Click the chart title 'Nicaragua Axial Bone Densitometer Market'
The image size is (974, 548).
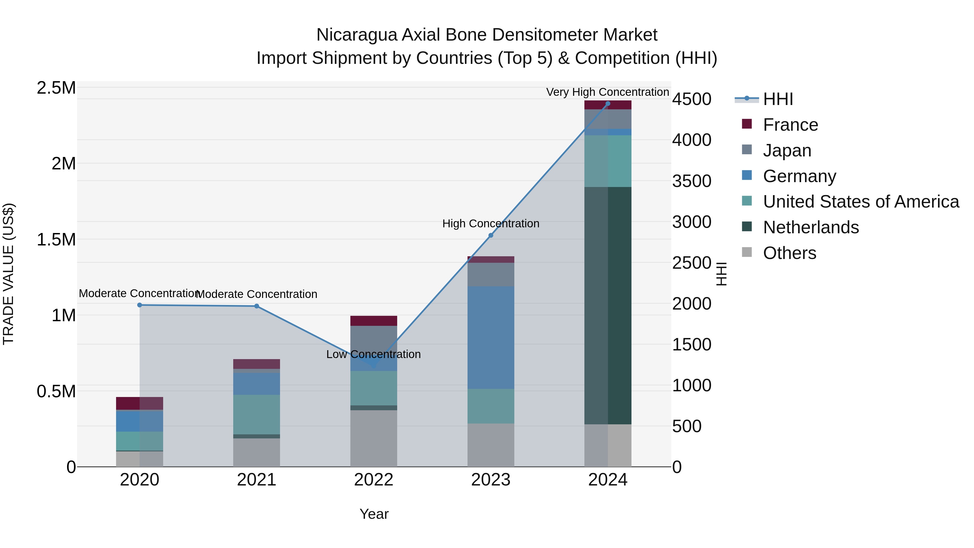point(487,35)
